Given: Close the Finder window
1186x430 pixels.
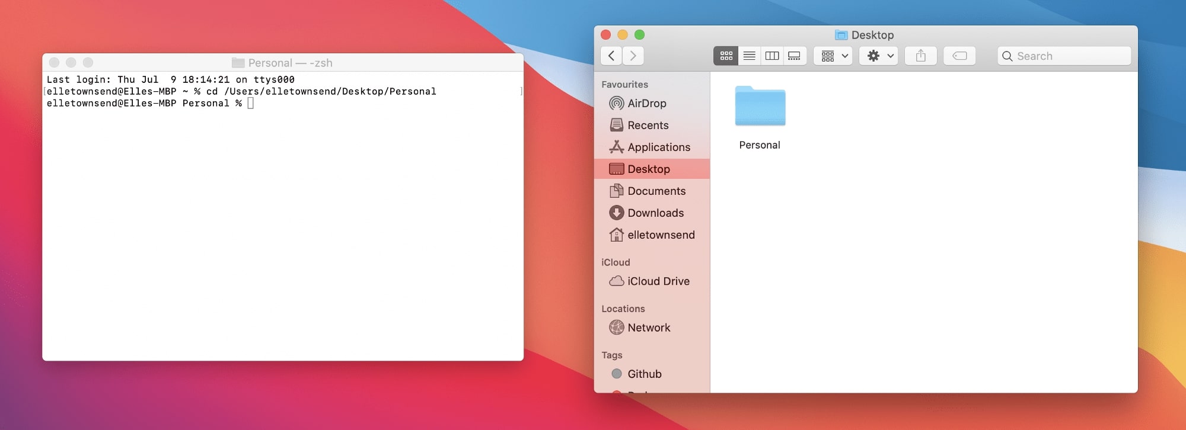Looking at the screenshot, I should [x=605, y=35].
